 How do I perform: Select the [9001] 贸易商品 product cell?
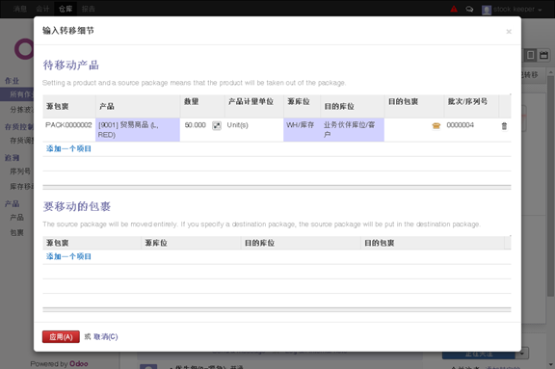138,129
